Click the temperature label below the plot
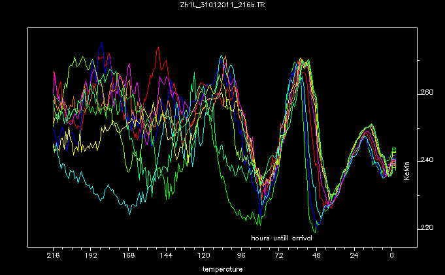445x275 pixels. pos(222,268)
